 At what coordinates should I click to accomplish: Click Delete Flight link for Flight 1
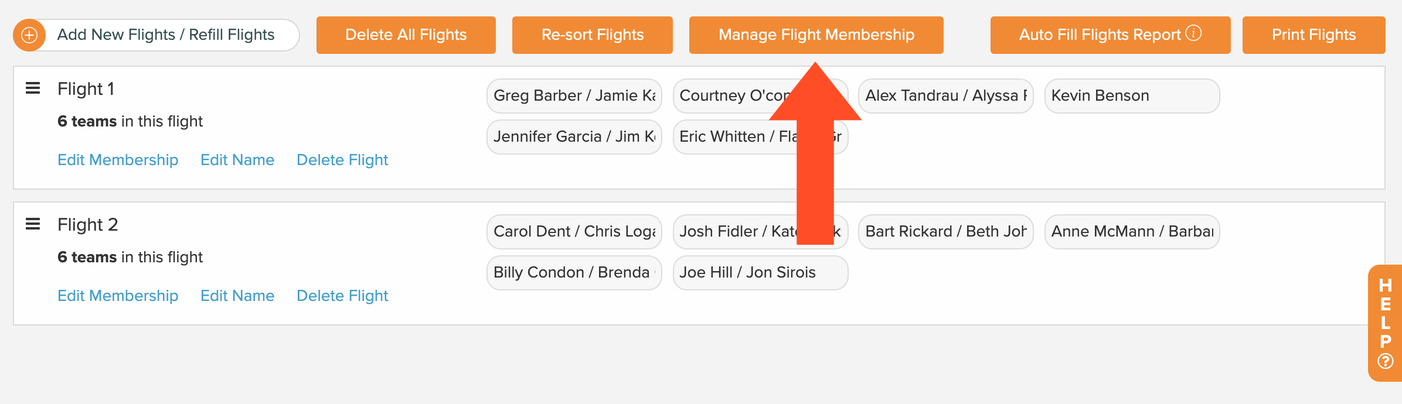pyautogui.click(x=342, y=160)
